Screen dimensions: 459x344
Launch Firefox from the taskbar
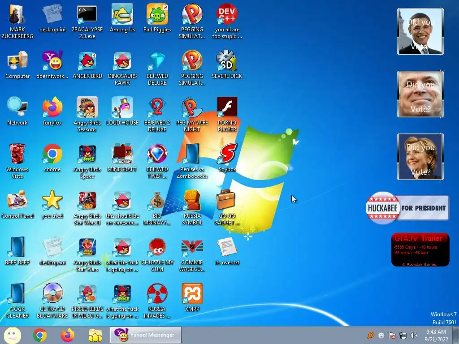68,335
